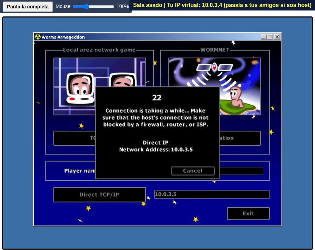Click the Worms Armageddon radiation title icon
This screenshot has width=315, height=250.
(38, 37)
